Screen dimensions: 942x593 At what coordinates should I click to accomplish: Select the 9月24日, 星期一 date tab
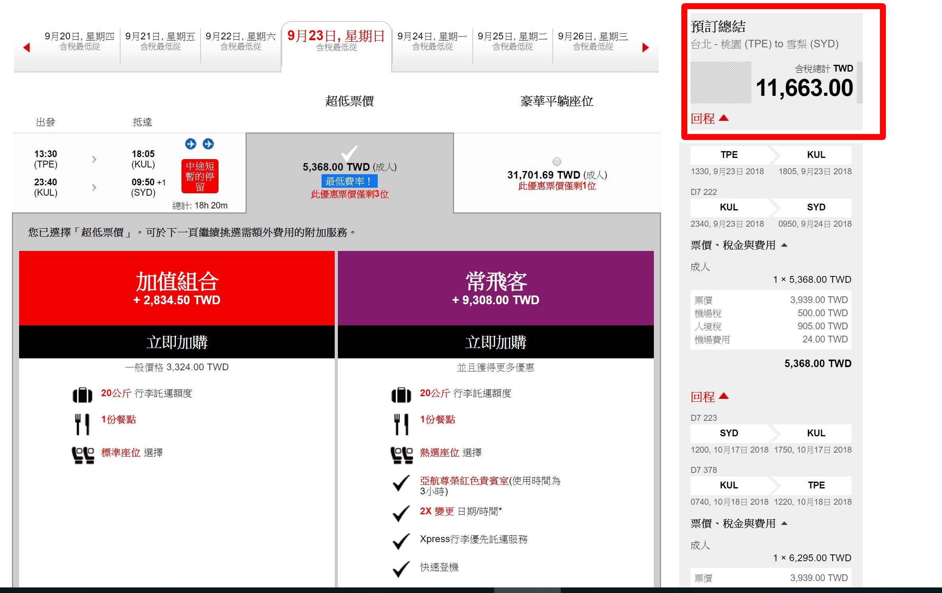coord(432,41)
